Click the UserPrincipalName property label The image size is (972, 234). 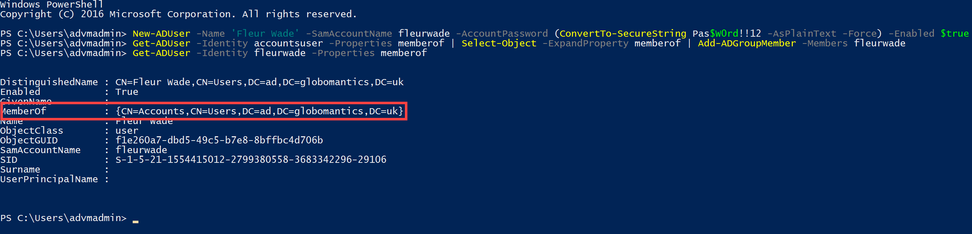pyautogui.click(x=49, y=179)
